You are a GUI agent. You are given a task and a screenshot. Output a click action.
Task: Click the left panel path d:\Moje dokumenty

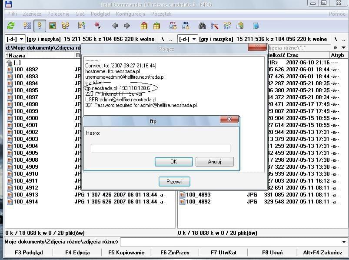(x=43, y=48)
